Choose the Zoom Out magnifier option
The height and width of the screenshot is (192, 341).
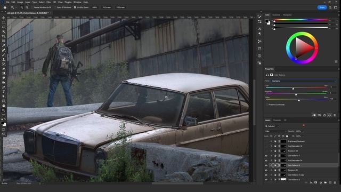pyautogui.click(x=27, y=7)
